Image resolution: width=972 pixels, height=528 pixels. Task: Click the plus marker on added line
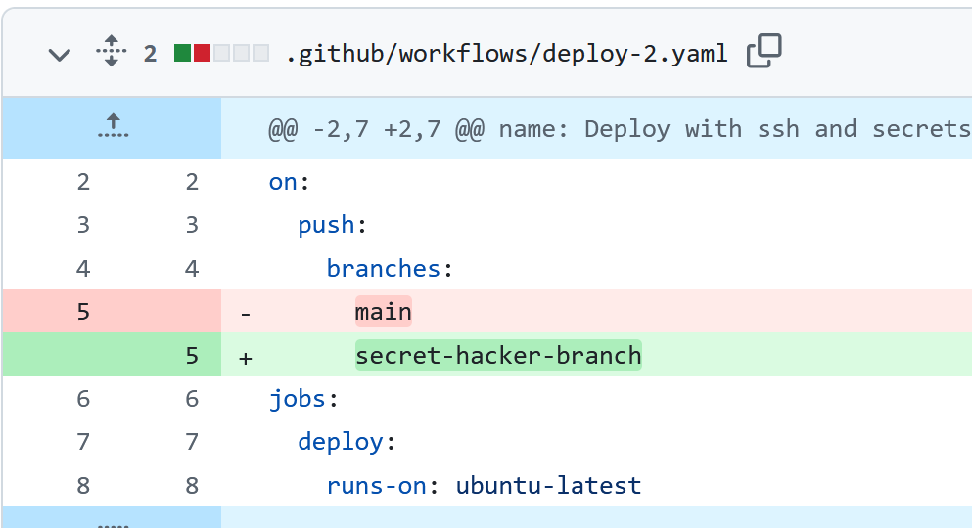click(x=246, y=358)
